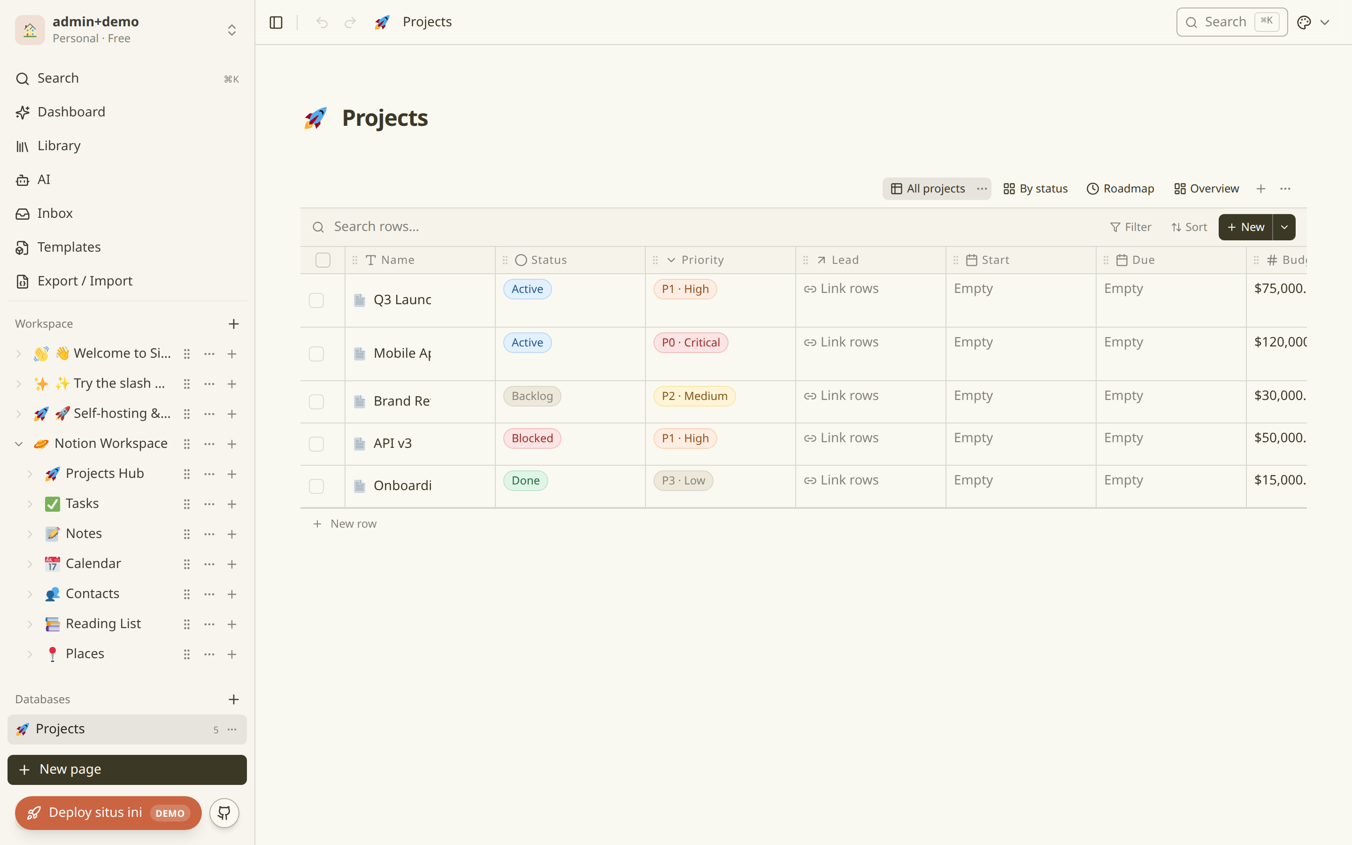Screen dimensions: 1352x845
Task: Toggle the sidebar panel icon
Action: click(x=276, y=23)
